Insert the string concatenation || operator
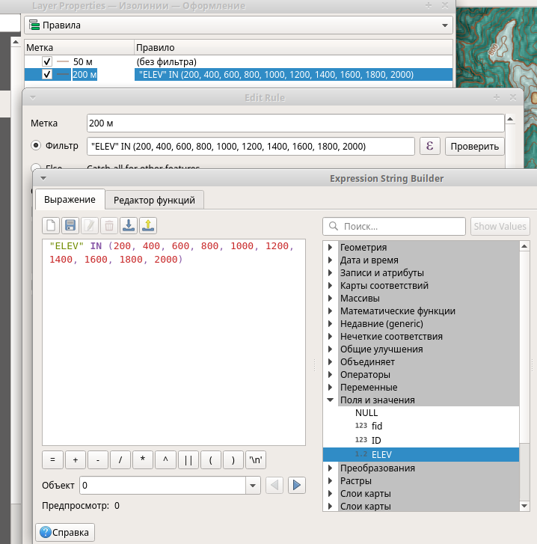The image size is (537, 544). click(x=188, y=460)
